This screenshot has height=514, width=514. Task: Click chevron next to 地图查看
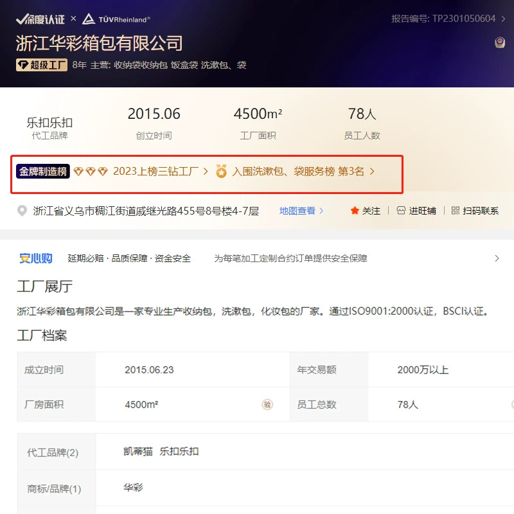pyautogui.click(x=321, y=211)
